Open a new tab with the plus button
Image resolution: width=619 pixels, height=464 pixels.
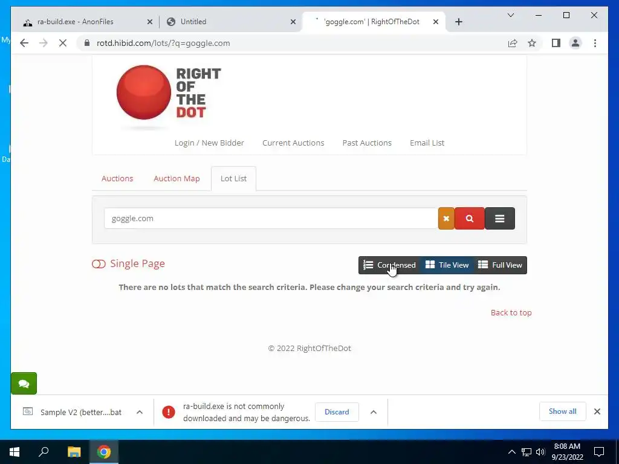click(458, 22)
